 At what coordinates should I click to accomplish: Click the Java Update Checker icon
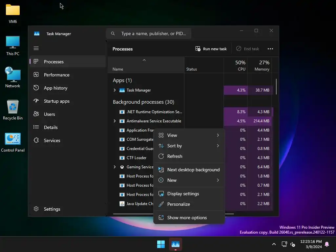coord(122,203)
